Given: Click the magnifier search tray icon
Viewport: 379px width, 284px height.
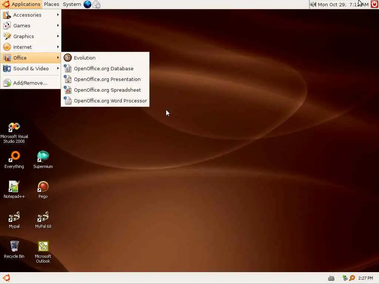Looking at the screenshot, I should (x=352, y=278).
